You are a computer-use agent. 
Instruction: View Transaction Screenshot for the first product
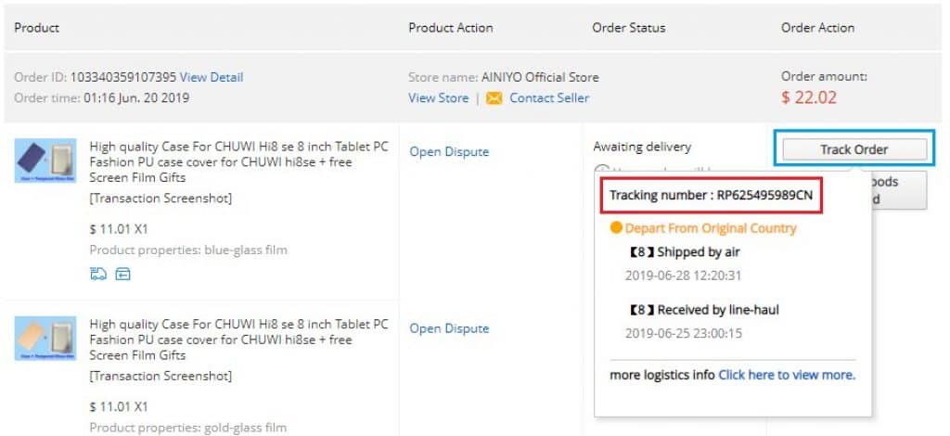point(160,199)
